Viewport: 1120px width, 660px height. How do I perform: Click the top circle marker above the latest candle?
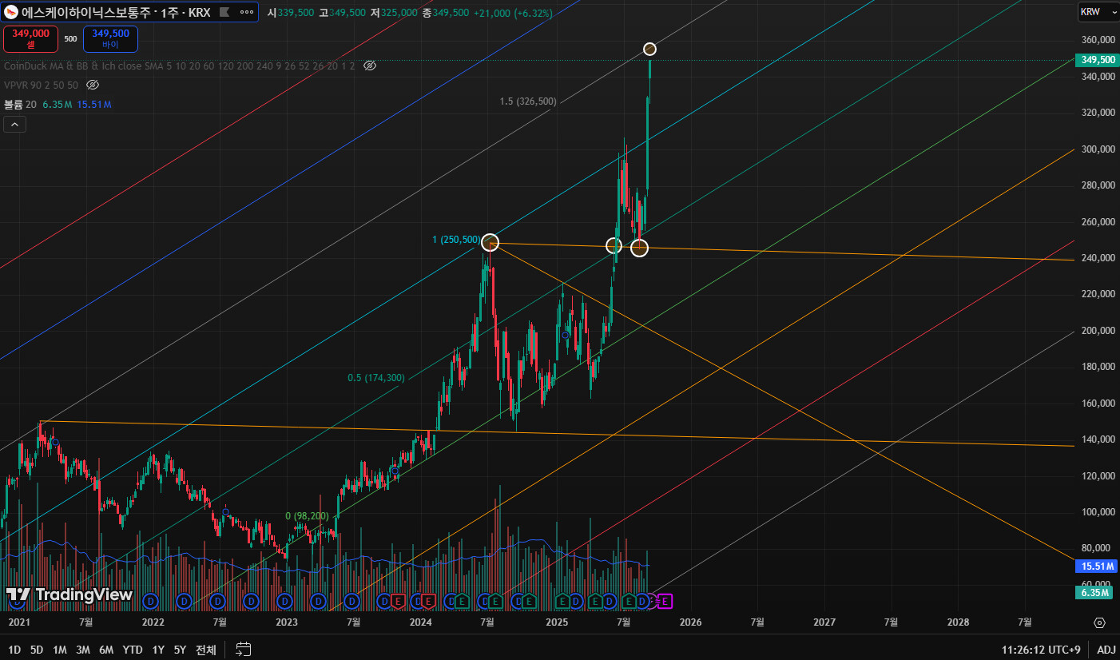649,50
